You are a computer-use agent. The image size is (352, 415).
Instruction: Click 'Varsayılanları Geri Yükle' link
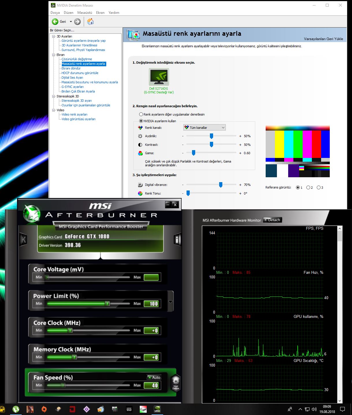pyautogui.click(x=323, y=39)
